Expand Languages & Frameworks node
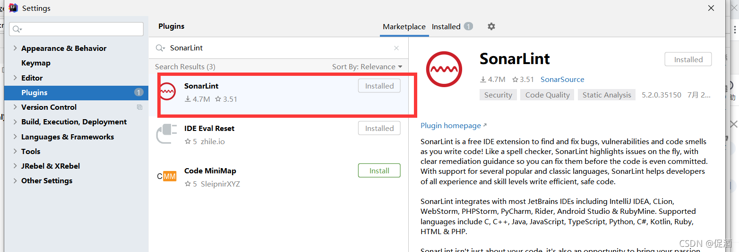 pos(15,137)
